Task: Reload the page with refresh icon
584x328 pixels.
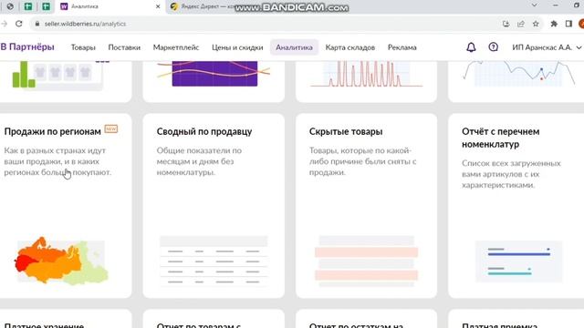Action: pos(19,24)
